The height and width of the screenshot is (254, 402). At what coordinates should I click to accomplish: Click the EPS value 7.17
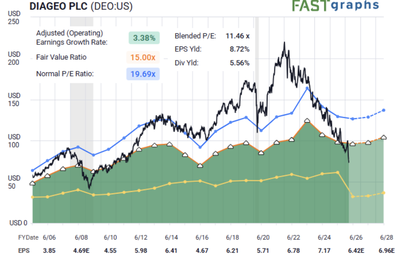(324, 250)
